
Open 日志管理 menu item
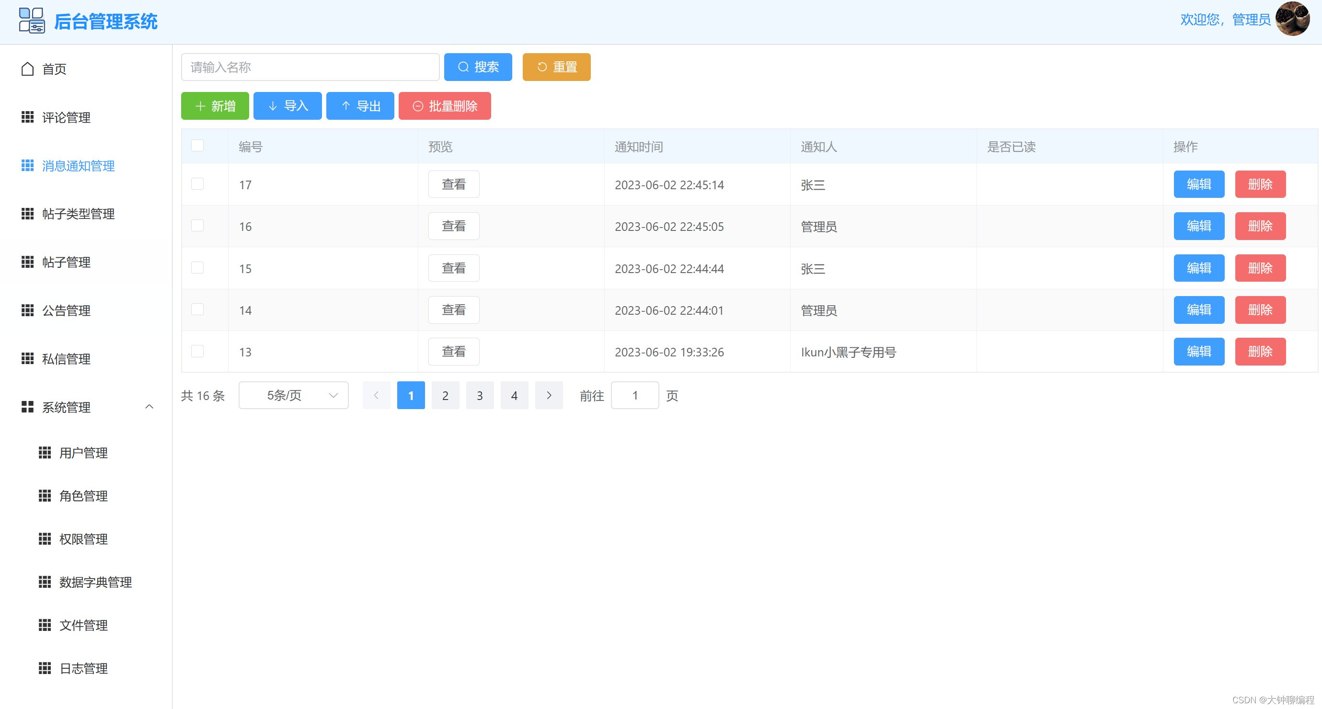(86, 668)
